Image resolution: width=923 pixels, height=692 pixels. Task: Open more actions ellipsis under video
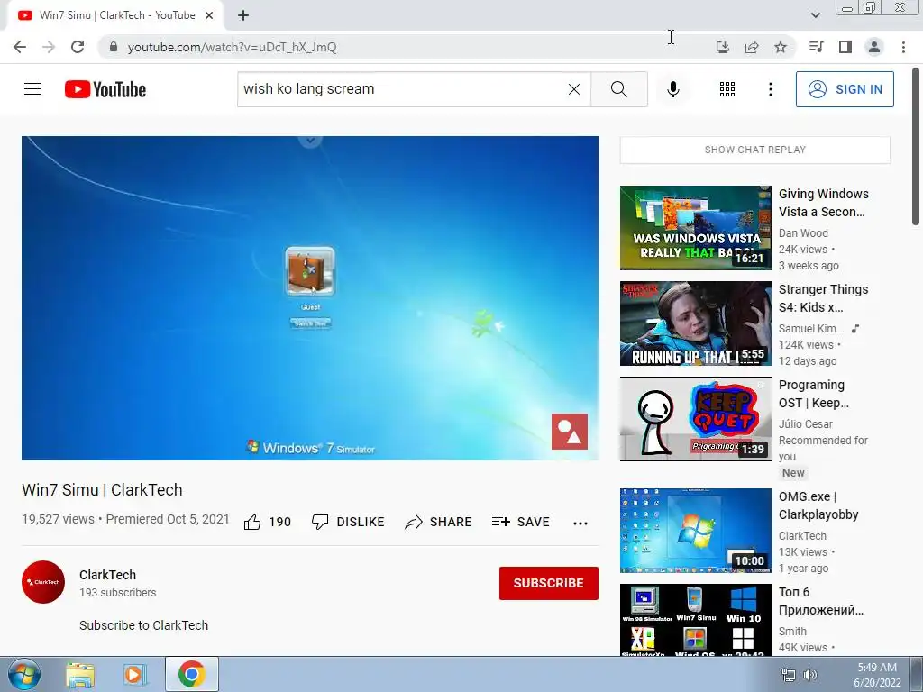(580, 524)
